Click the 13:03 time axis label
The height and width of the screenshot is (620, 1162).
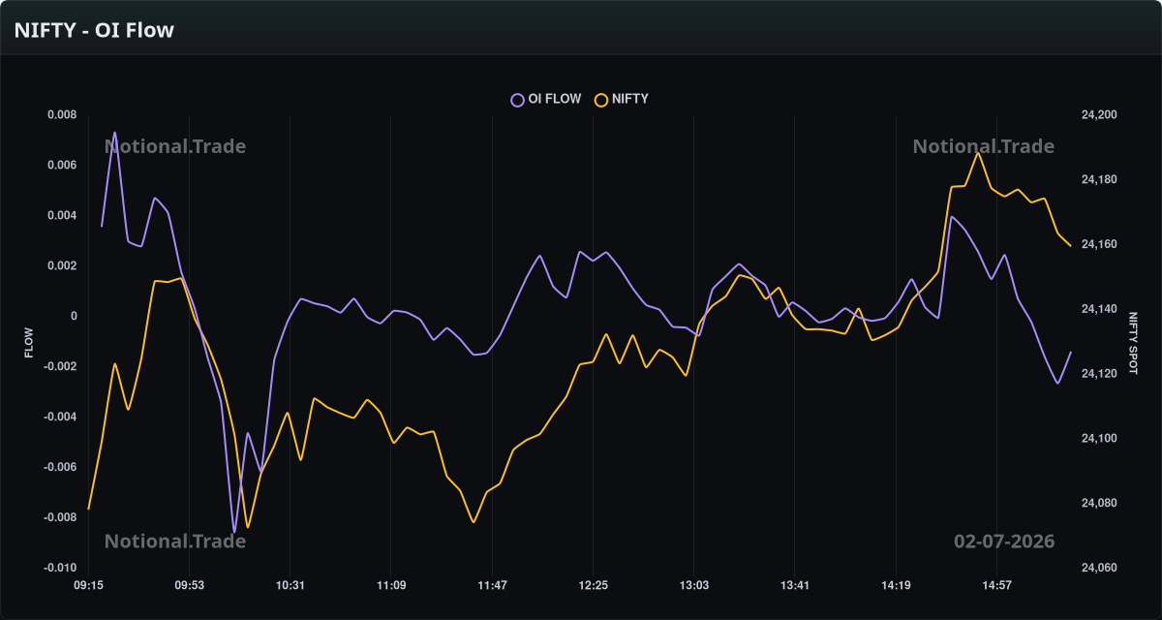click(x=693, y=585)
